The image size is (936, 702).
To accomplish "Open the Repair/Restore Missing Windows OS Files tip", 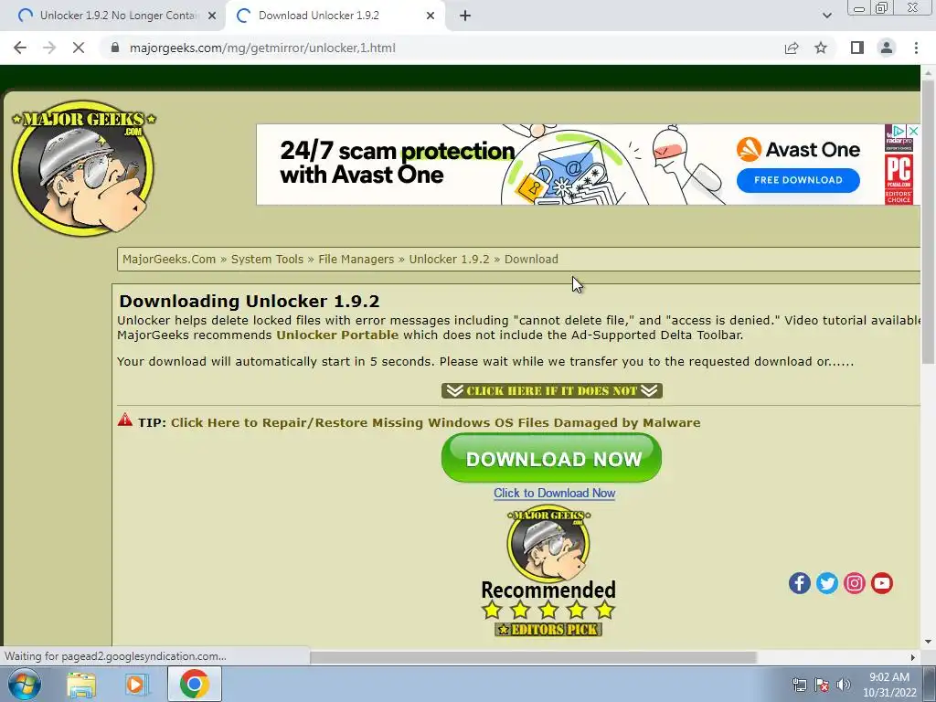I will [x=436, y=422].
